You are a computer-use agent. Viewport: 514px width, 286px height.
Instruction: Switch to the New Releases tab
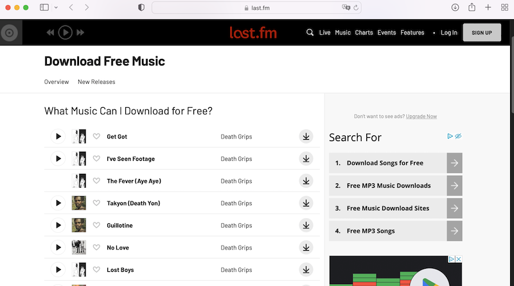[96, 82]
